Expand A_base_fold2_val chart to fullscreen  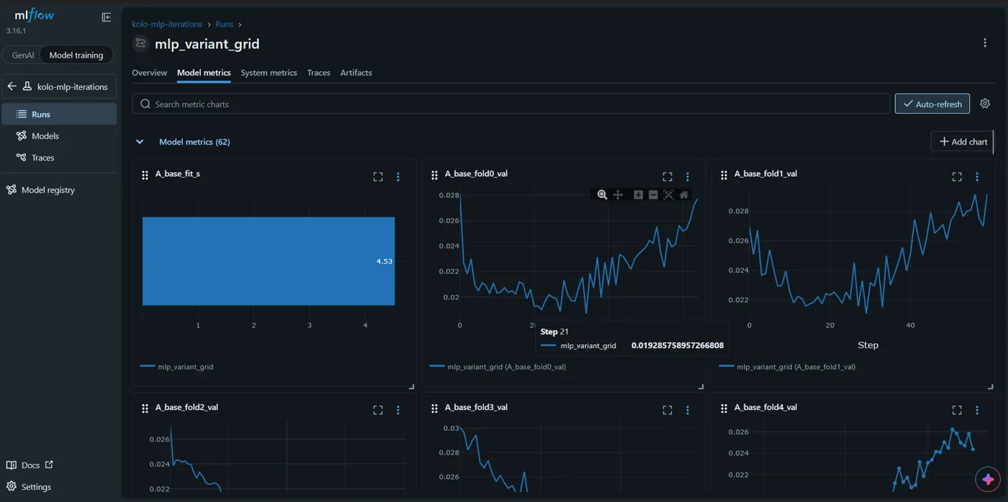pyautogui.click(x=378, y=410)
